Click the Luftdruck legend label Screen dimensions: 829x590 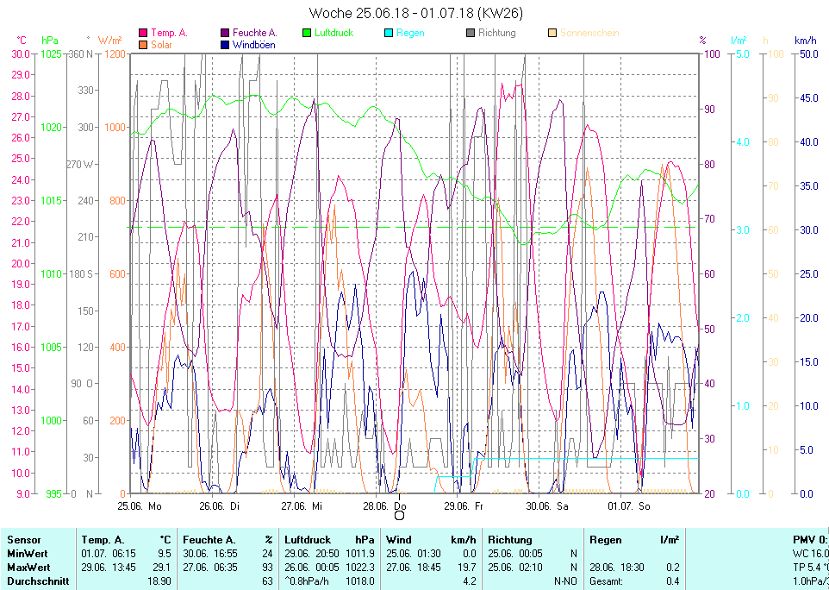coord(334,33)
